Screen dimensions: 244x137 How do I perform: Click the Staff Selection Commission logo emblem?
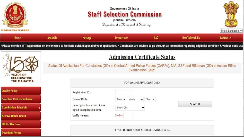coord(15,15)
